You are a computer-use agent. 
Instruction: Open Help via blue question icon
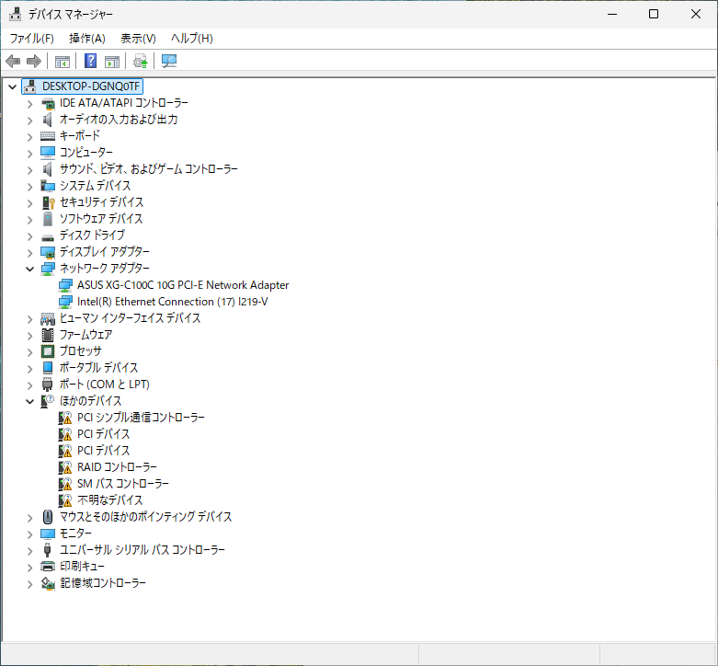pyautogui.click(x=91, y=61)
